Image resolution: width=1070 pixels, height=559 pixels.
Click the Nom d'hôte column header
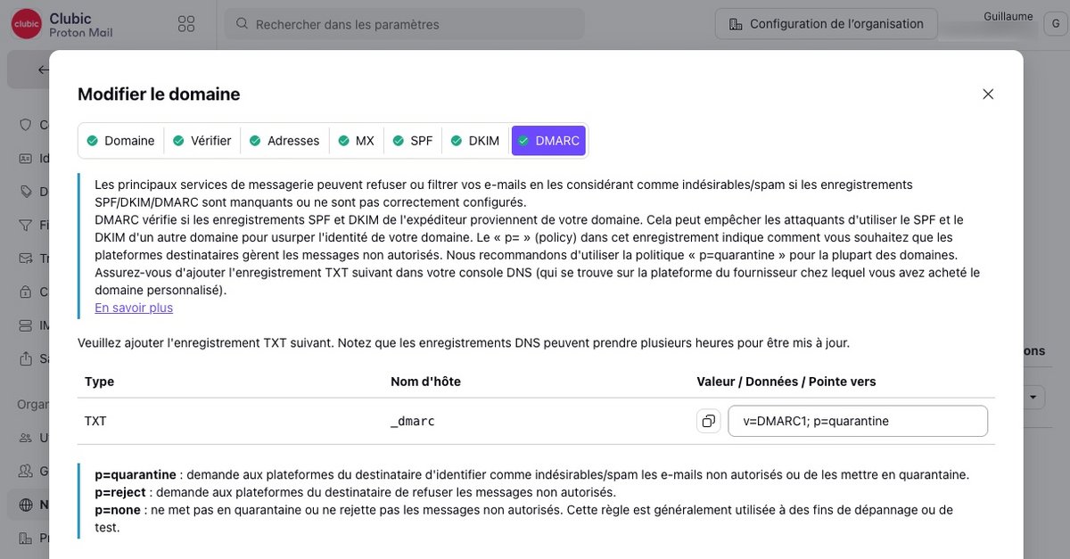425,382
